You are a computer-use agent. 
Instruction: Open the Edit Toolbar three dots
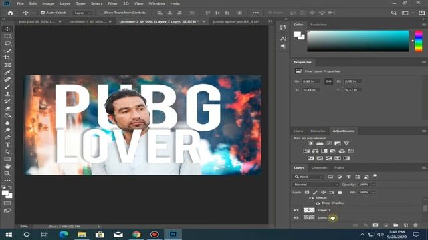pos(7,181)
